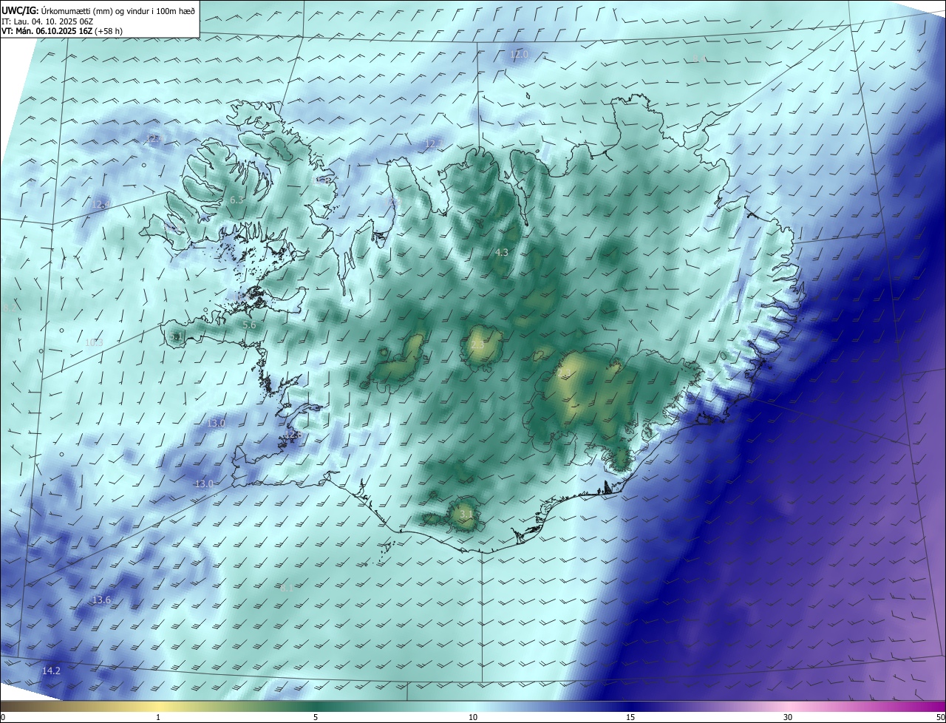The height and width of the screenshot is (723, 946).
Task: Click the 15 tick on the colour scale
Action: click(630, 717)
